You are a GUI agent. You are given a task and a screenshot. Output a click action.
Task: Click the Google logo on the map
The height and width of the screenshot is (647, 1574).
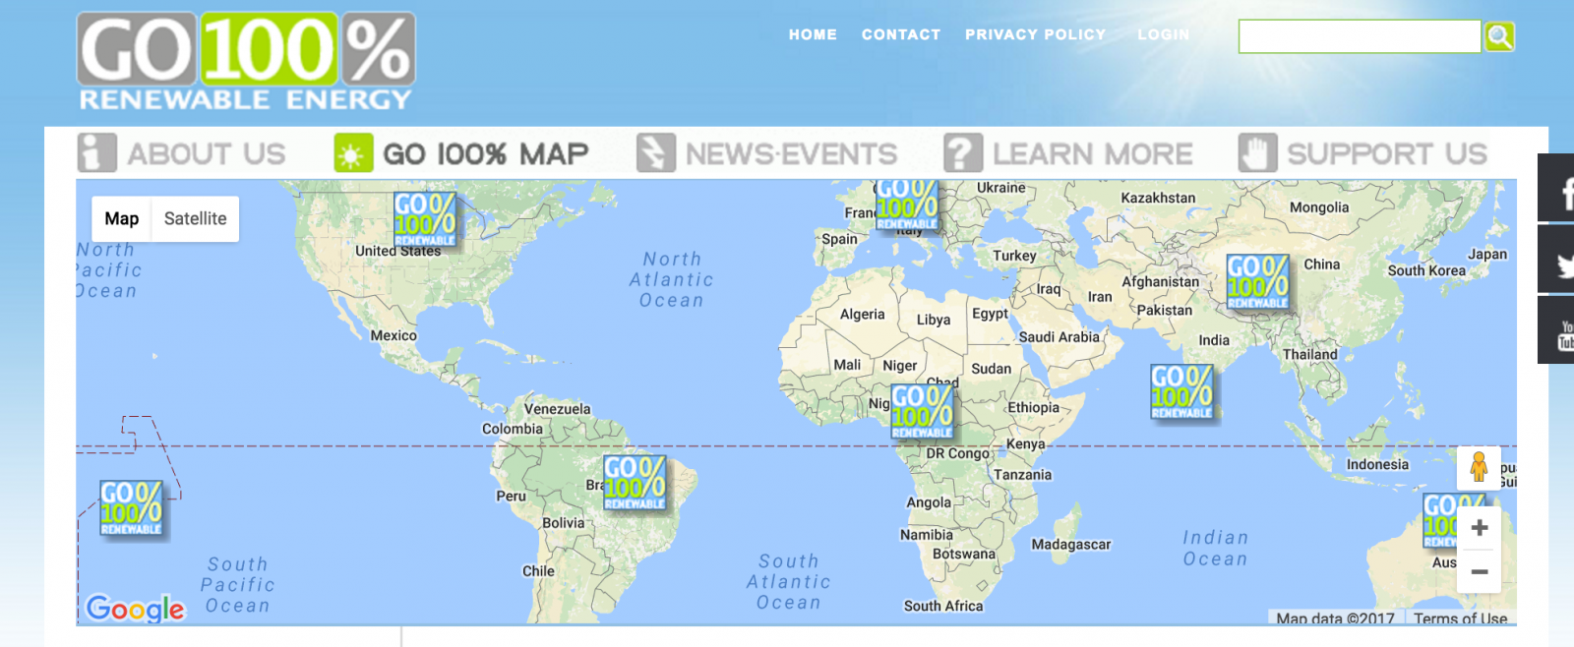coord(135,609)
